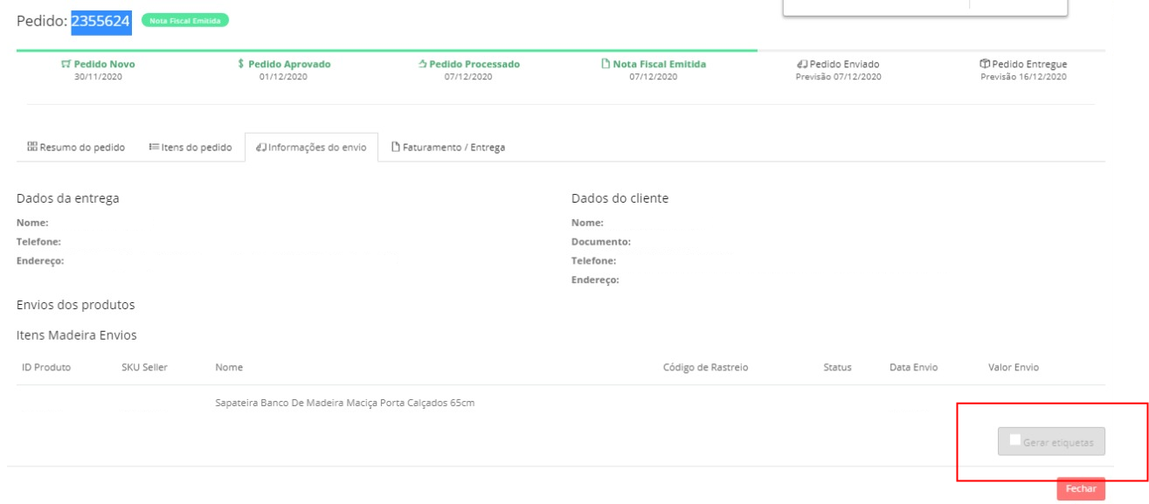1149x504 pixels.
Task: Click the Dados do cliente heading
Action: tap(619, 198)
